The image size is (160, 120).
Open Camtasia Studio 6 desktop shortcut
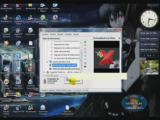[x=6, y=33]
